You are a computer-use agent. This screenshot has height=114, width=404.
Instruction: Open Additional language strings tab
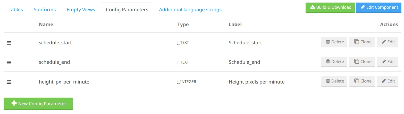pyautogui.click(x=190, y=10)
